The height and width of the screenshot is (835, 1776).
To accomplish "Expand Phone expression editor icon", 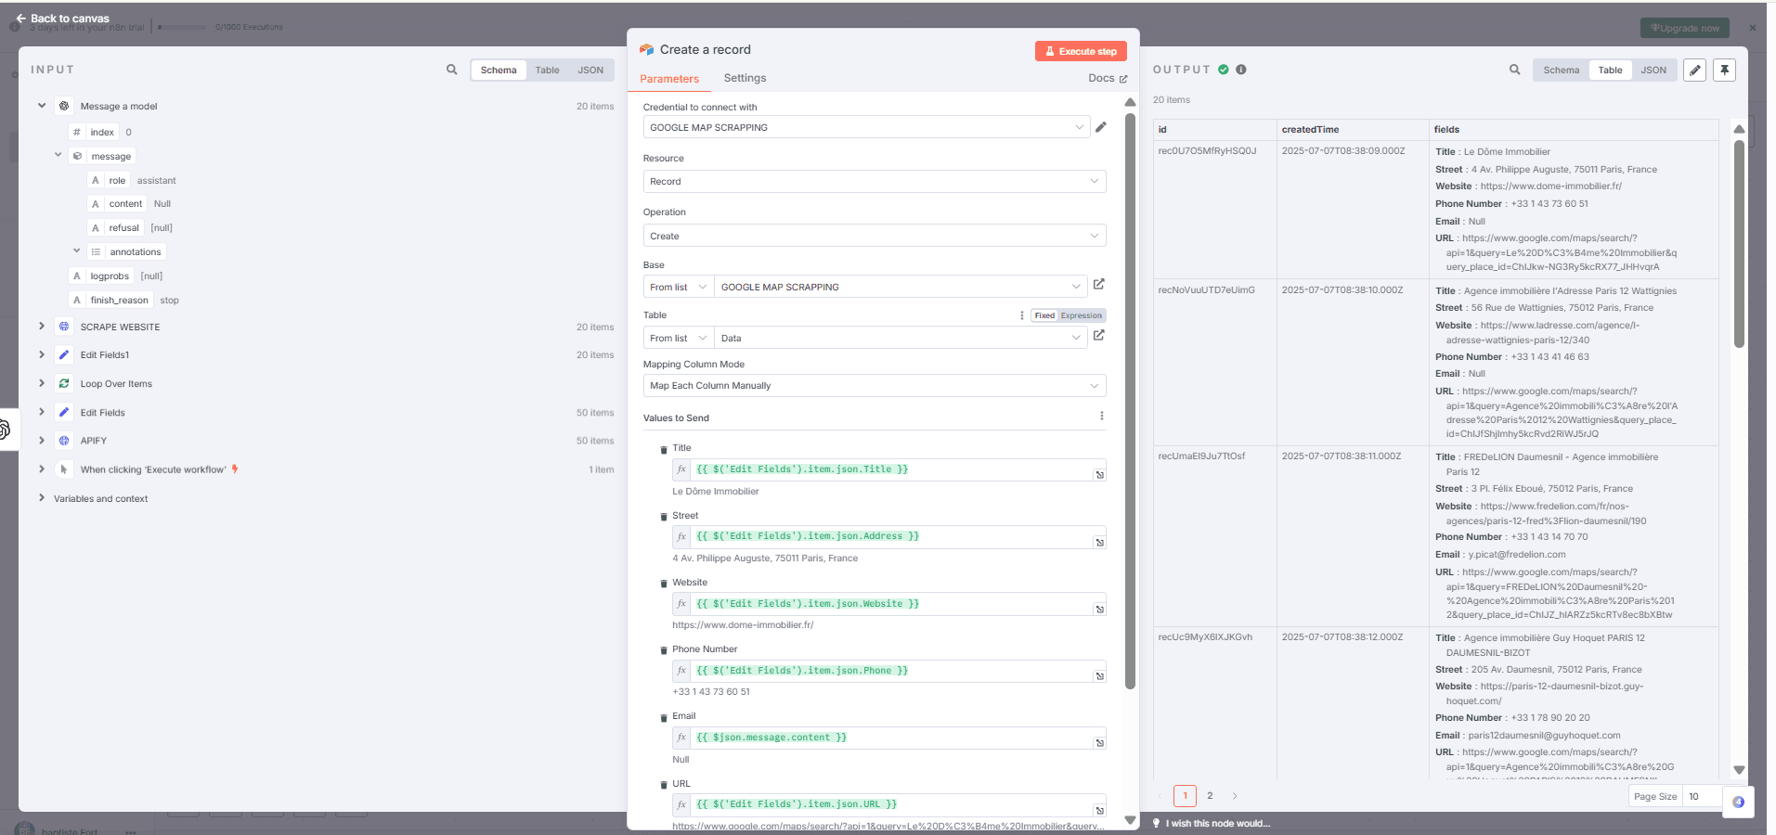I will (x=1099, y=676).
